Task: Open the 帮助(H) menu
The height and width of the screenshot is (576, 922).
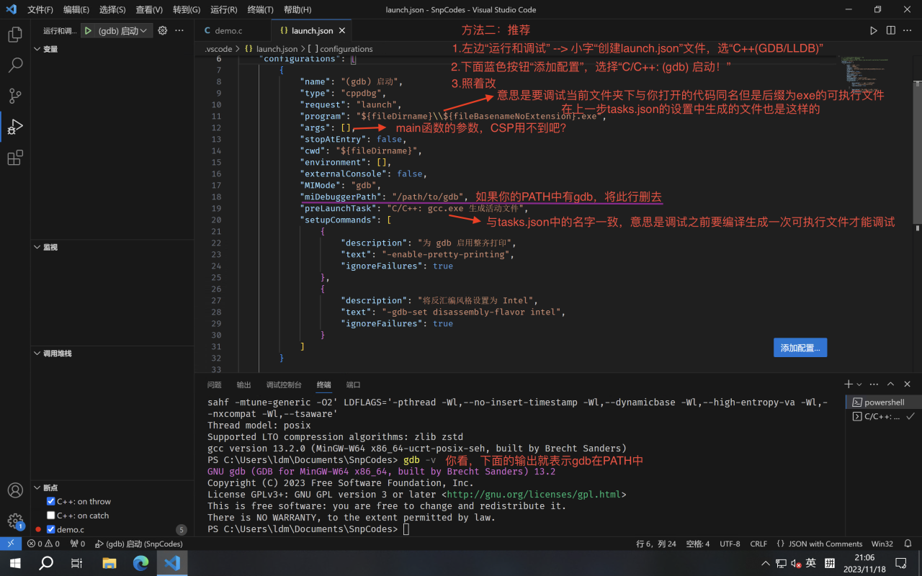Action: point(297,10)
